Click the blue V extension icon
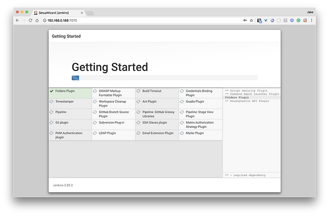 tap(266, 21)
